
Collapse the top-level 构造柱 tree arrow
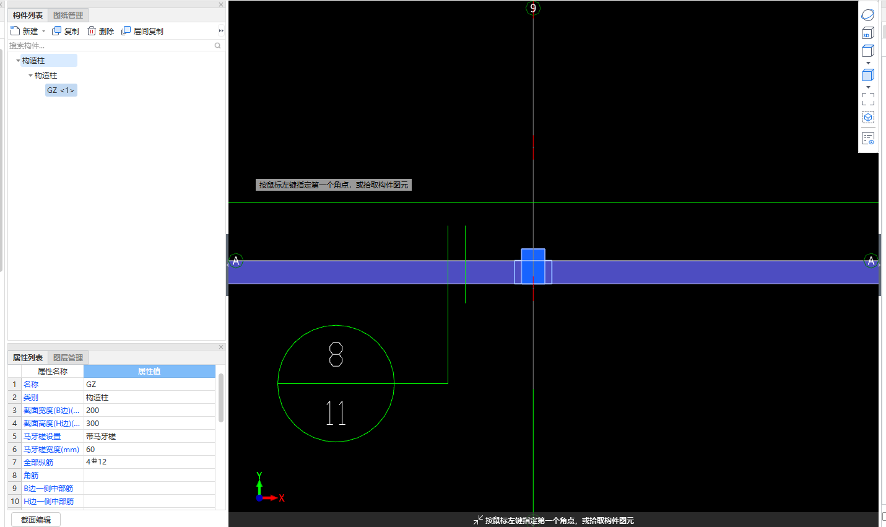pos(18,61)
